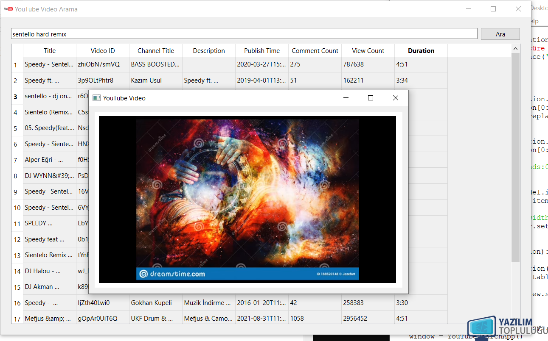
Task: Click the YouTube logo icon in main title bar
Action: point(8,8)
